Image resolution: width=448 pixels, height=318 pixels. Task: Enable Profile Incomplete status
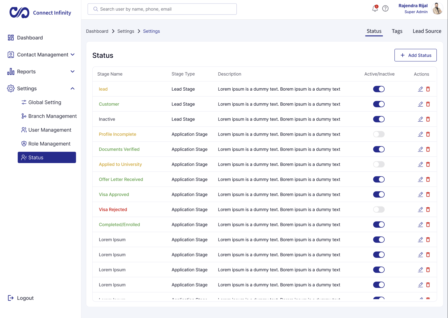[379, 134]
